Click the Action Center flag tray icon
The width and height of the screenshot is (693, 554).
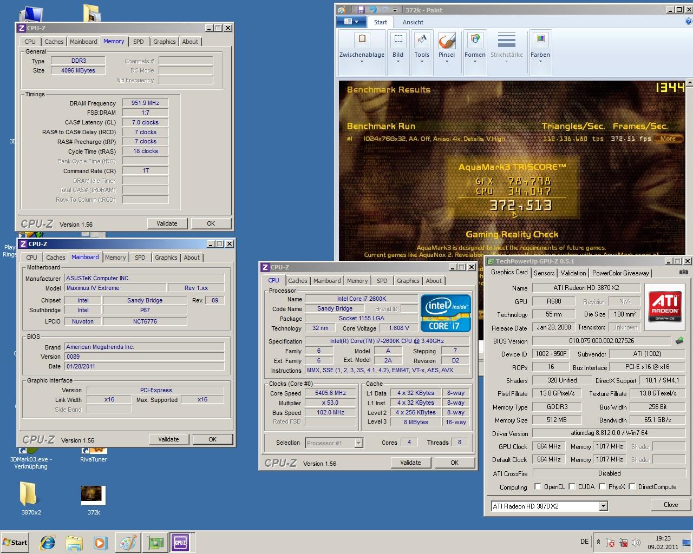[610, 543]
